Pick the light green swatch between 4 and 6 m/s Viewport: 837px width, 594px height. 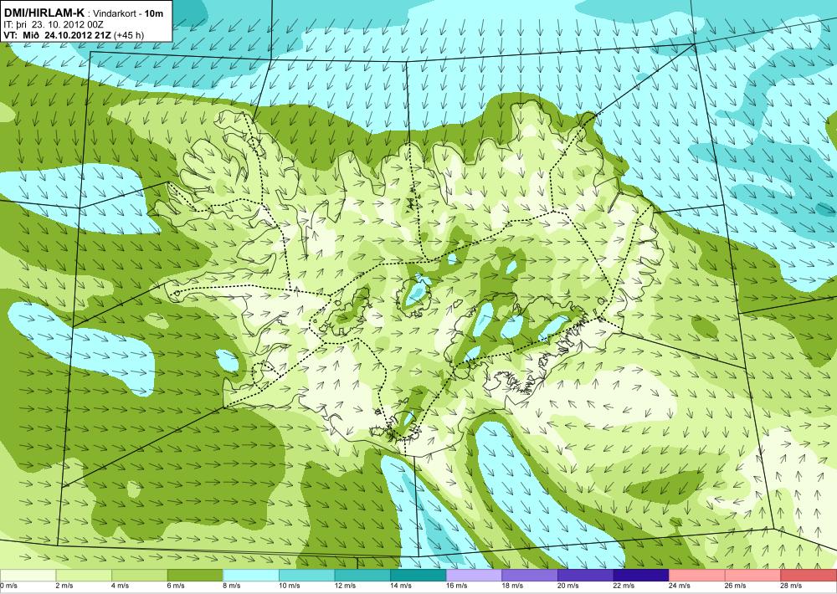point(139,576)
